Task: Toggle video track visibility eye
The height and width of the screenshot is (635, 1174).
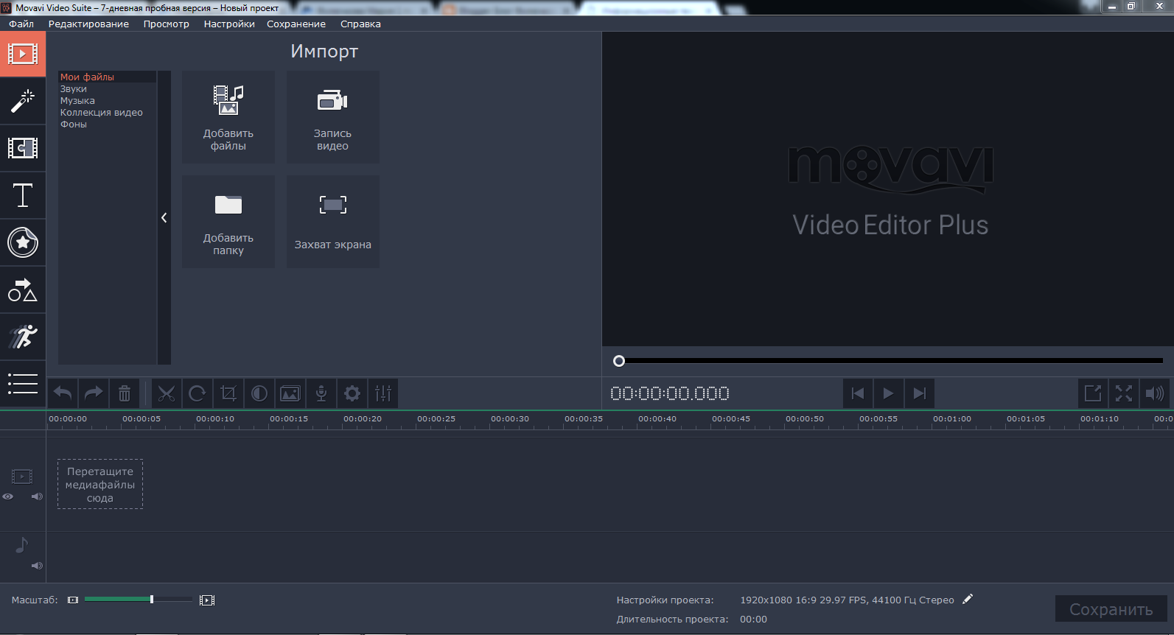Action: point(8,497)
